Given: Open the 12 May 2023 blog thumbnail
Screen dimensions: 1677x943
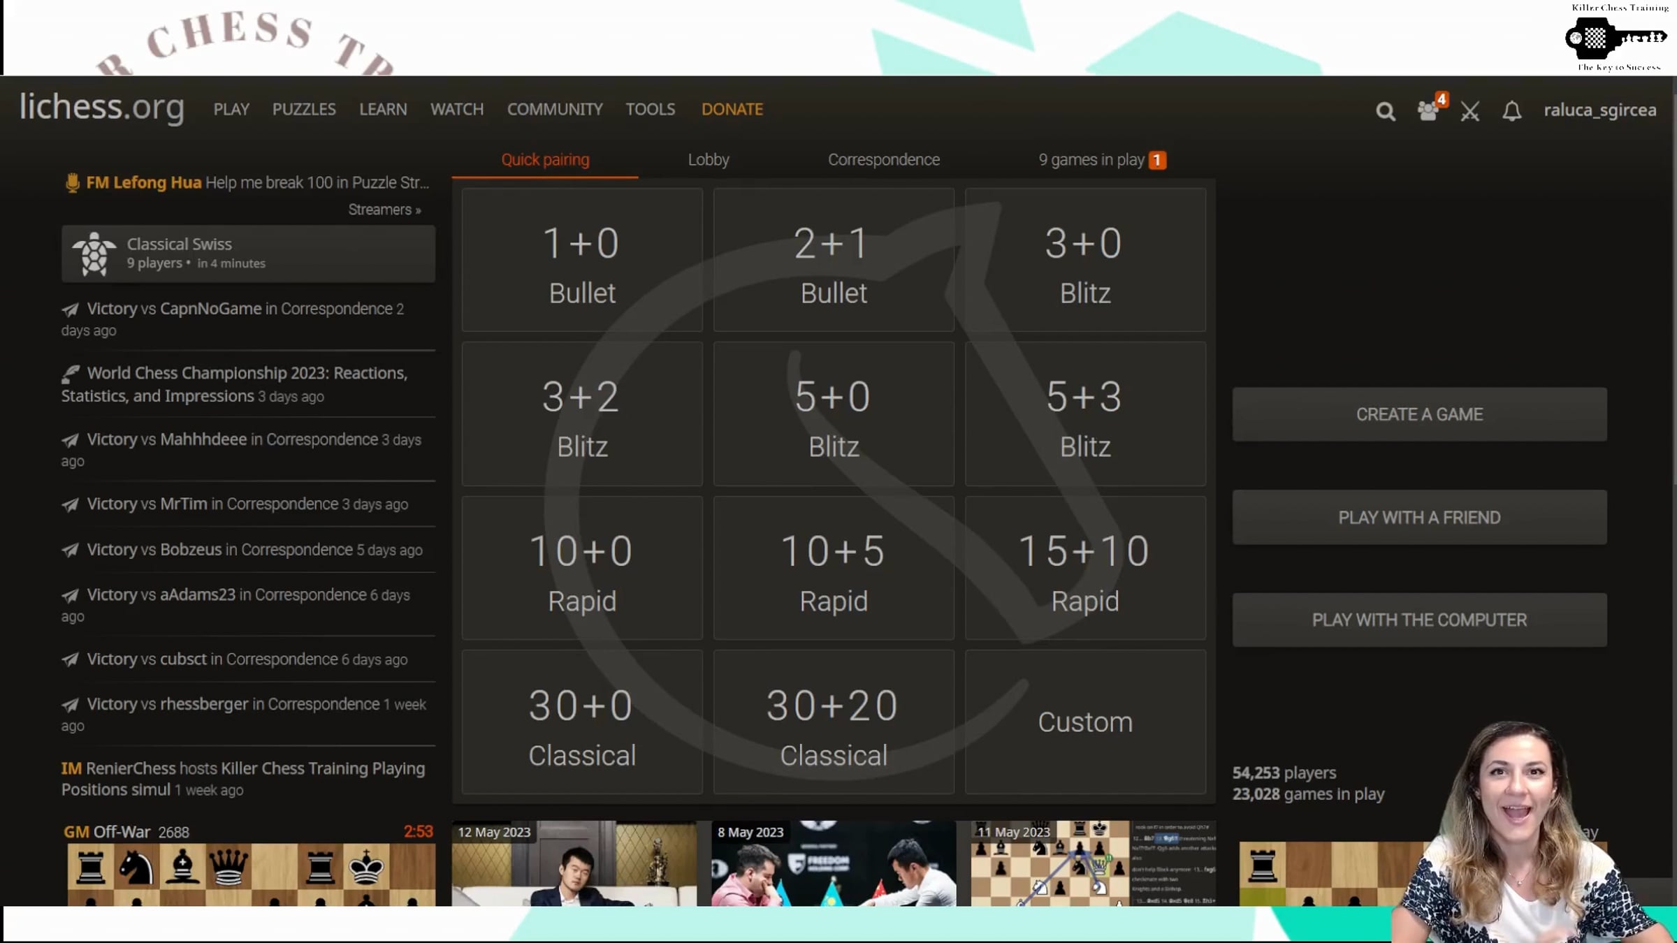Looking at the screenshot, I should point(574,863).
